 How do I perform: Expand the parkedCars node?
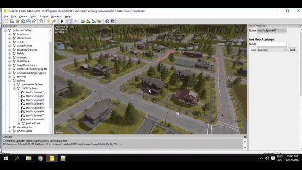(19, 123)
